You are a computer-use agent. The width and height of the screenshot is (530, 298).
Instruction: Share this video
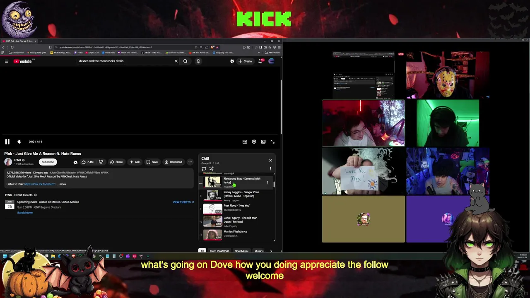click(x=116, y=162)
